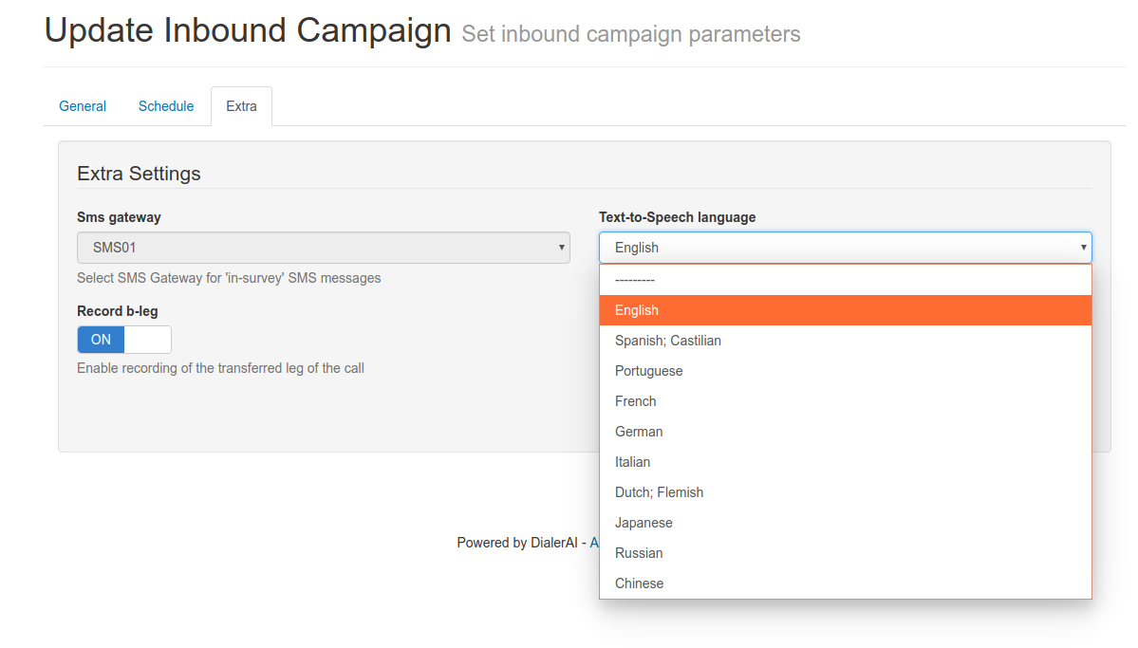This screenshot has width=1138, height=648.
Task: Toggle the Record b-leg switch off
Action: click(x=124, y=340)
